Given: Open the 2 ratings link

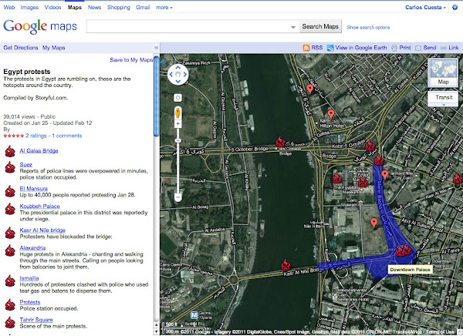Looking at the screenshot, I should click(x=36, y=136).
